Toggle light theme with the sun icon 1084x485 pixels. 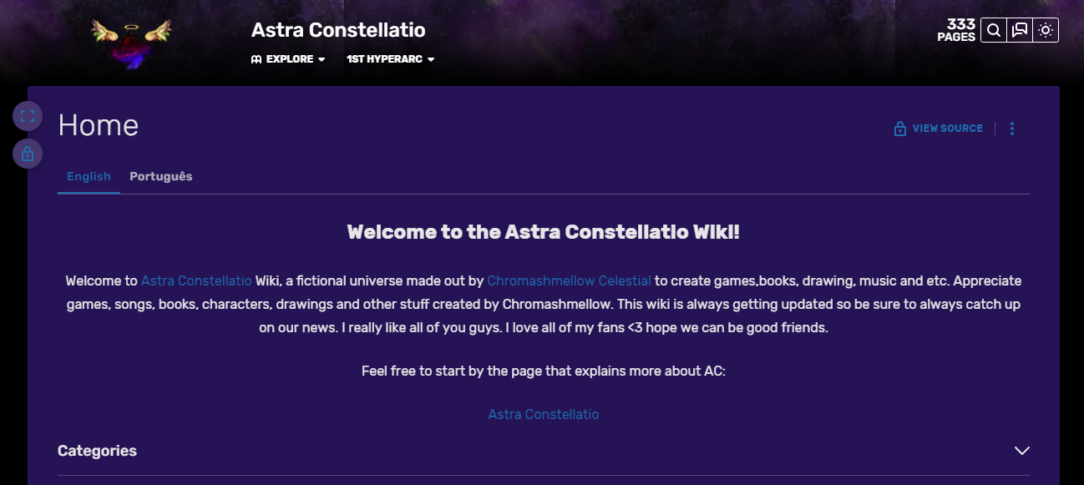(x=1046, y=30)
